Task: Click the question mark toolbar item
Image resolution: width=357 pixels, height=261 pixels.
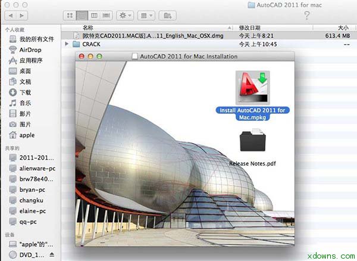Action: point(306,15)
